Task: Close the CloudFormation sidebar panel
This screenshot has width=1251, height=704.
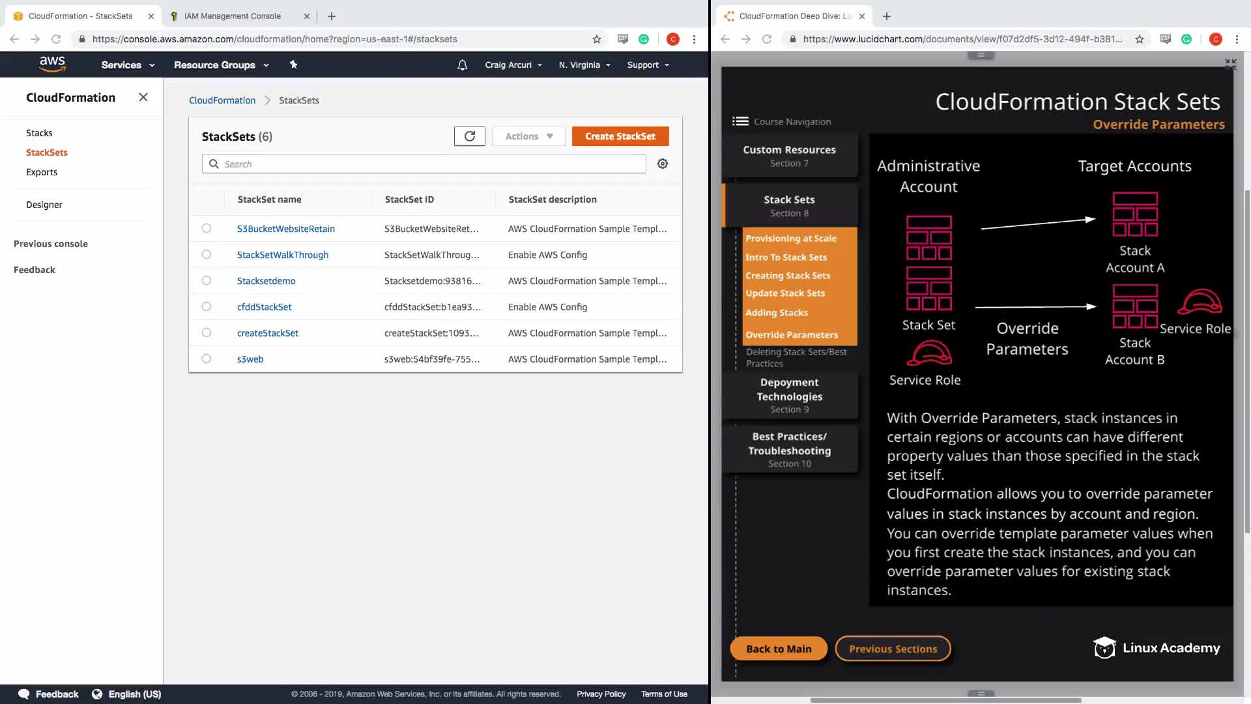Action: 143,97
